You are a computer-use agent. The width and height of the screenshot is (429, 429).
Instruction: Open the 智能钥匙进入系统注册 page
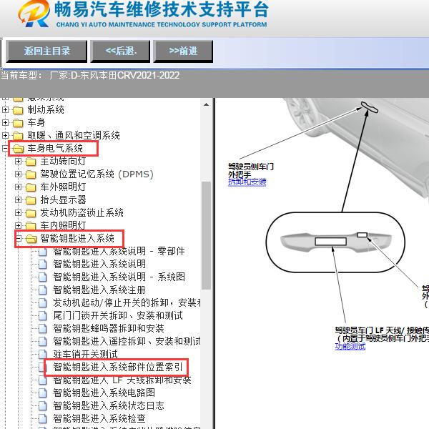coord(99,290)
